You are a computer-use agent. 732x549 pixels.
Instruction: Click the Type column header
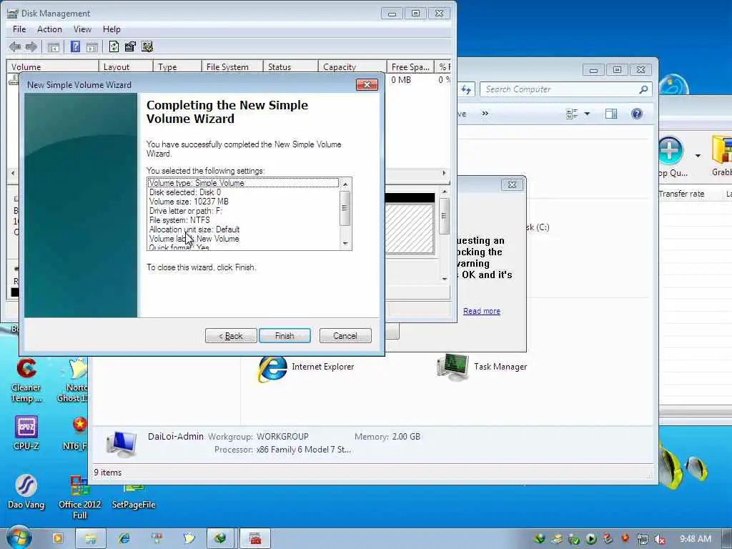tap(177, 66)
